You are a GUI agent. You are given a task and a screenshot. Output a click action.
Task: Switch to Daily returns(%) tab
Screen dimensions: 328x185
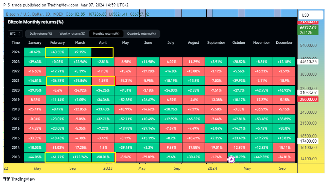pos(41,34)
